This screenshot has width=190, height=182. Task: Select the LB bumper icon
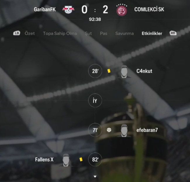[x=17, y=33]
